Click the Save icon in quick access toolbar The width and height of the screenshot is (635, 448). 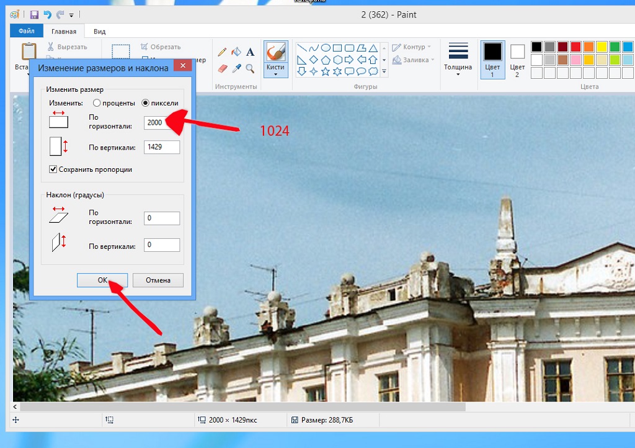click(x=34, y=14)
